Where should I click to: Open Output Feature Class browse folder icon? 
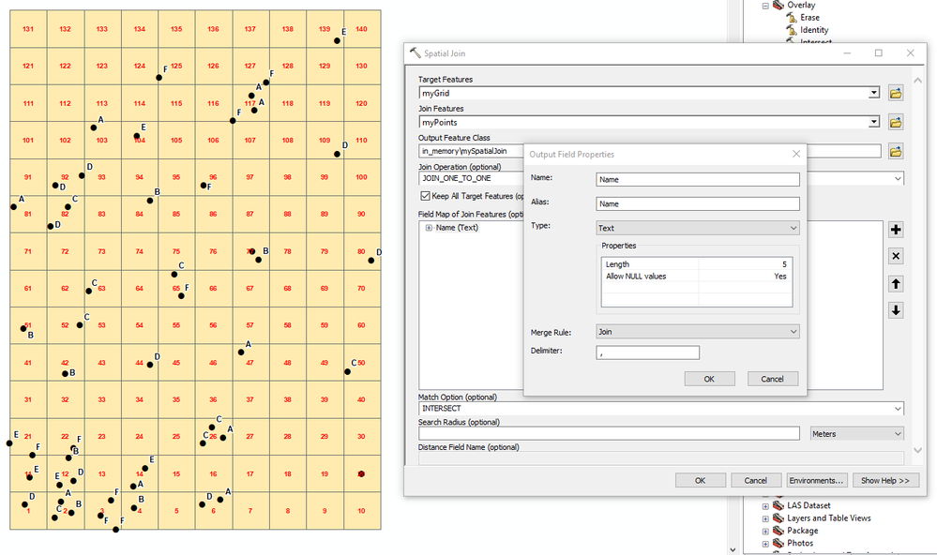tap(895, 152)
